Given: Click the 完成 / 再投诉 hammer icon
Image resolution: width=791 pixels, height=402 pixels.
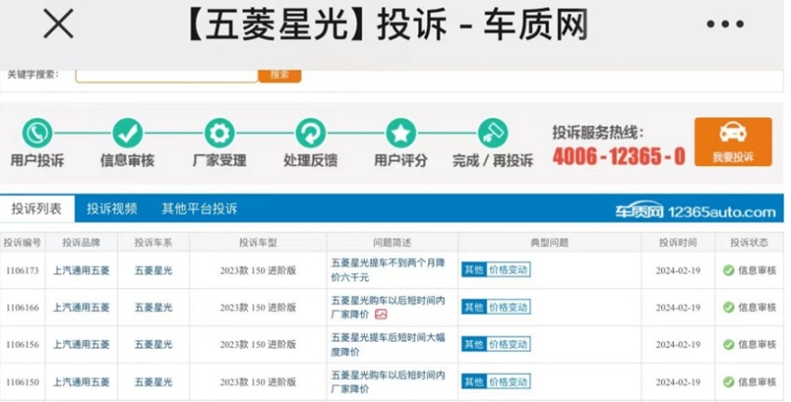Looking at the screenshot, I should click(x=492, y=133).
